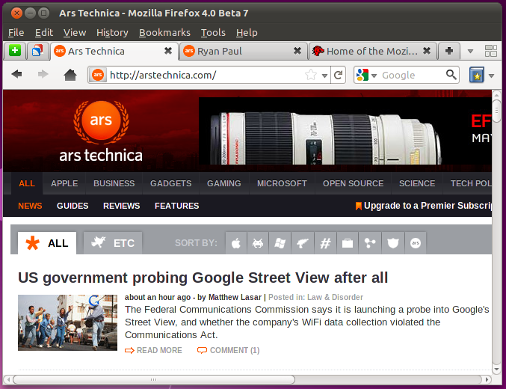Open the tab groups grid icon

tap(491, 51)
